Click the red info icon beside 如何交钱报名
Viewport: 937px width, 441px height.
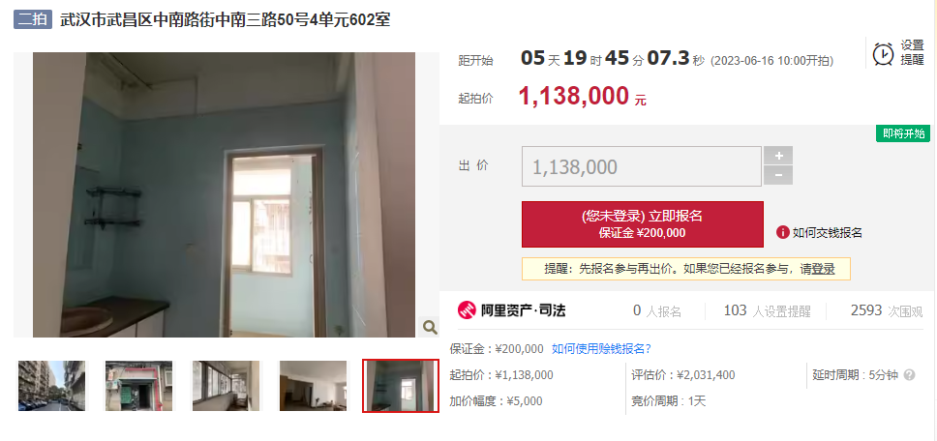point(782,232)
